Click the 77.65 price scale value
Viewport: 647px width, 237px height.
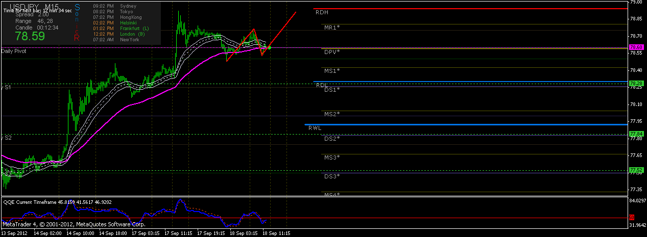pyautogui.click(x=636, y=155)
